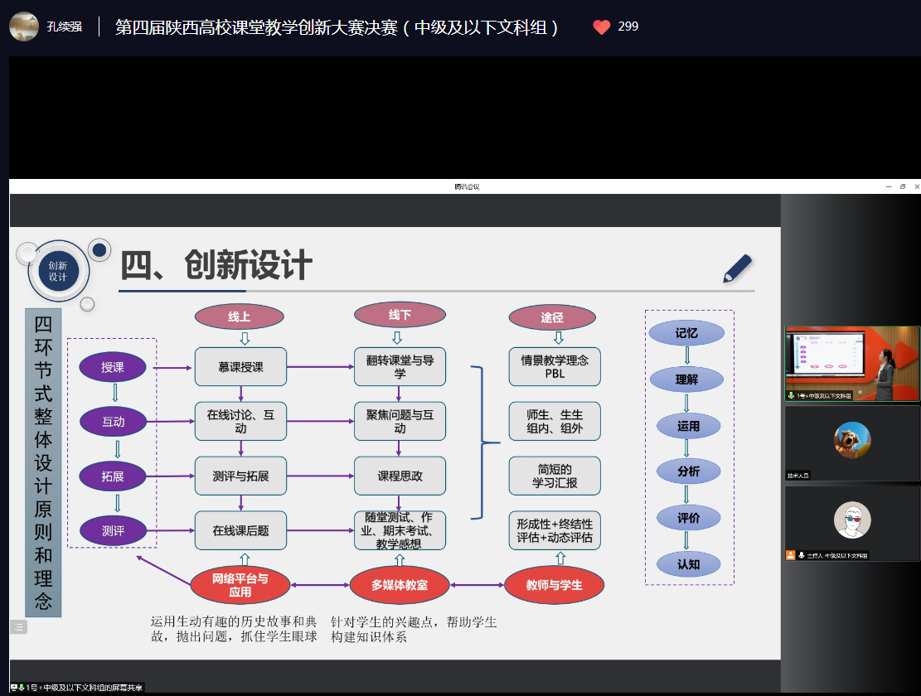The width and height of the screenshot is (921, 696).
Task: Open streamer 孔续强's profile avatar
Action: 24,27
